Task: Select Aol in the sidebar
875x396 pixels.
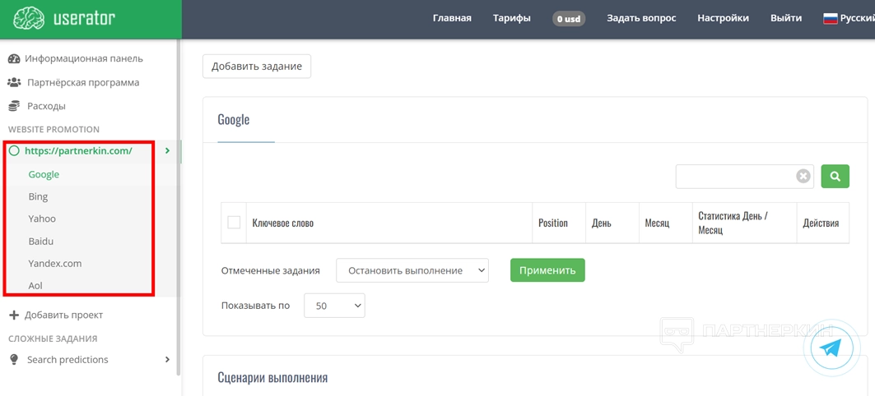Action: click(35, 286)
